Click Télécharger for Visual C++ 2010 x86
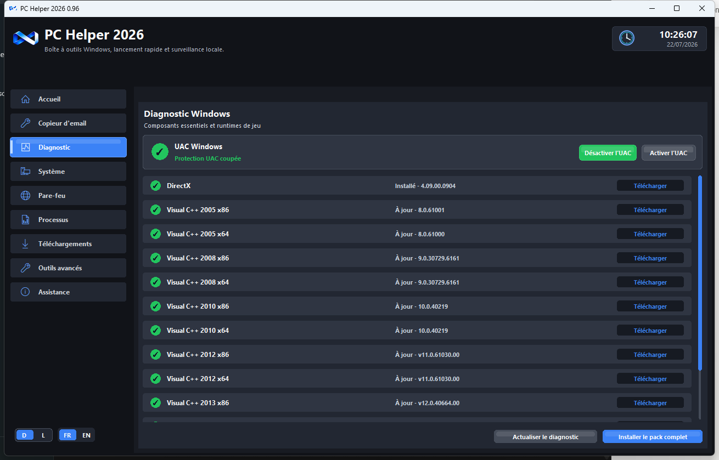 click(x=650, y=306)
